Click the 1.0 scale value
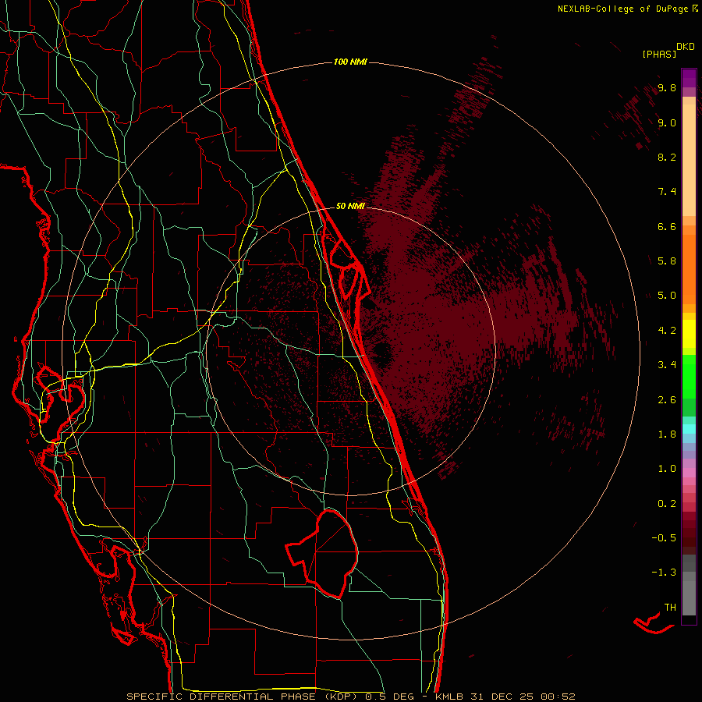Screen dimensions: 702x702 click(667, 469)
